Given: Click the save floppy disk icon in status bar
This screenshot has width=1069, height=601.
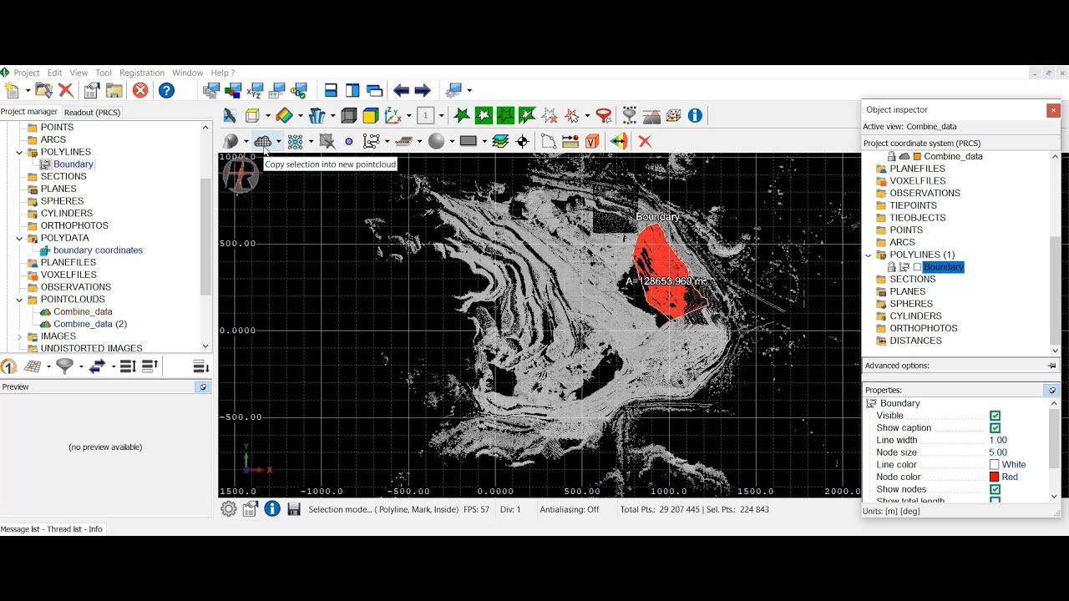Looking at the screenshot, I should point(294,509).
